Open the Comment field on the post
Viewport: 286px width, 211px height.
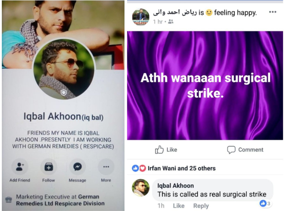click(x=245, y=150)
